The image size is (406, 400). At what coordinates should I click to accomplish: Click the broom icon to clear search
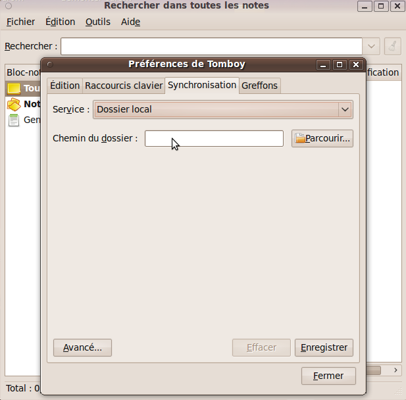(x=392, y=46)
